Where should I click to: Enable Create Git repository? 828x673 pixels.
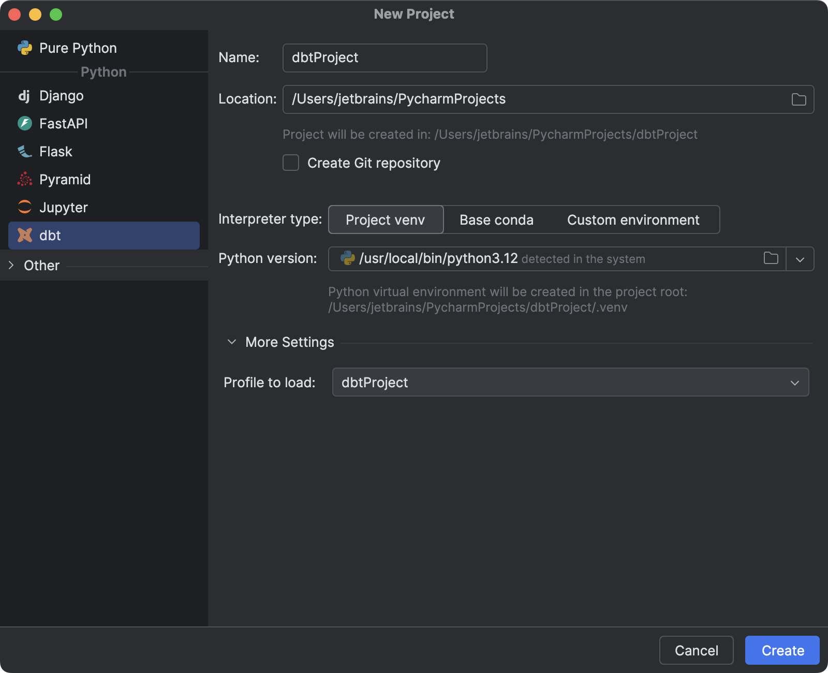(x=291, y=163)
